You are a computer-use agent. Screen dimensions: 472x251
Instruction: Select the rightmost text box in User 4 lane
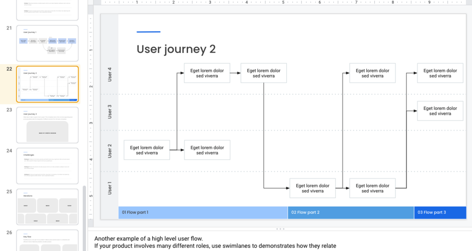tap(440, 73)
